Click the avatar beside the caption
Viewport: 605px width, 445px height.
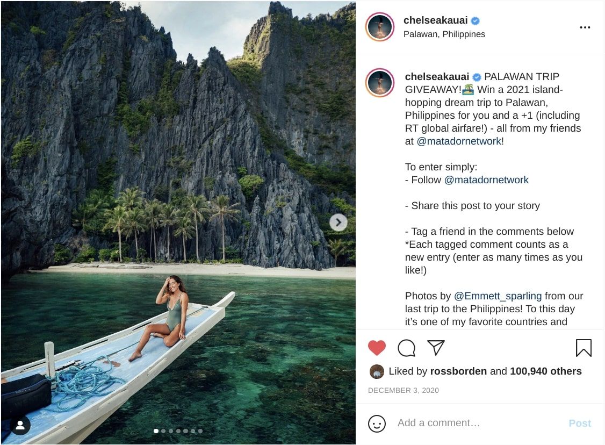[380, 83]
